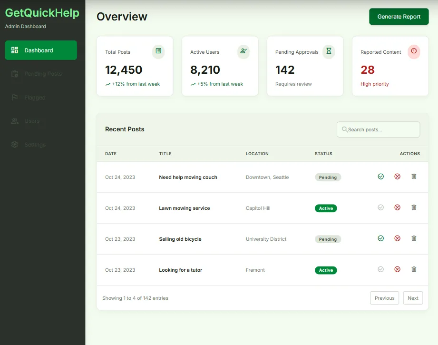Reject the 'Selling old bicycle' post
This screenshot has width=438, height=345.
[397, 238]
